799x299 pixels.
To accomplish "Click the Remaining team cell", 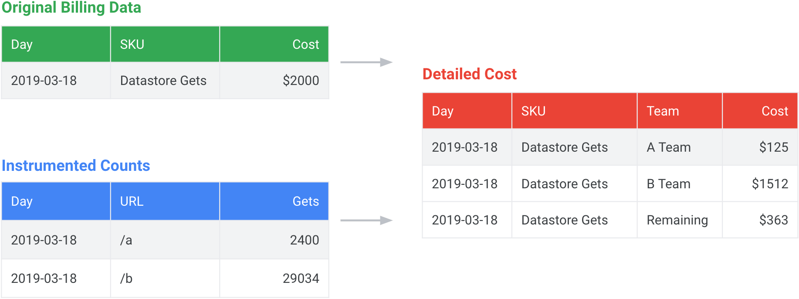I will pos(677,220).
